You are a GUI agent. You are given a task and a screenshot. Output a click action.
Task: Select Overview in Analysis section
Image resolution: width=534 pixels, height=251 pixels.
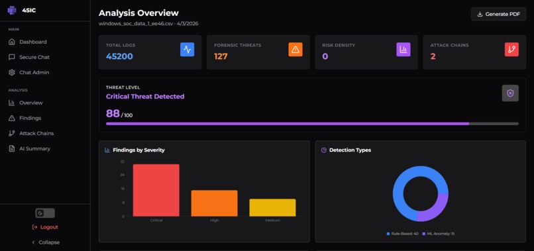[45, 103]
